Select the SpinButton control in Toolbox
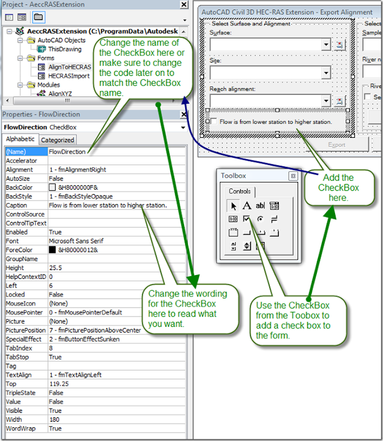383x441 pixels. pos(247,246)
